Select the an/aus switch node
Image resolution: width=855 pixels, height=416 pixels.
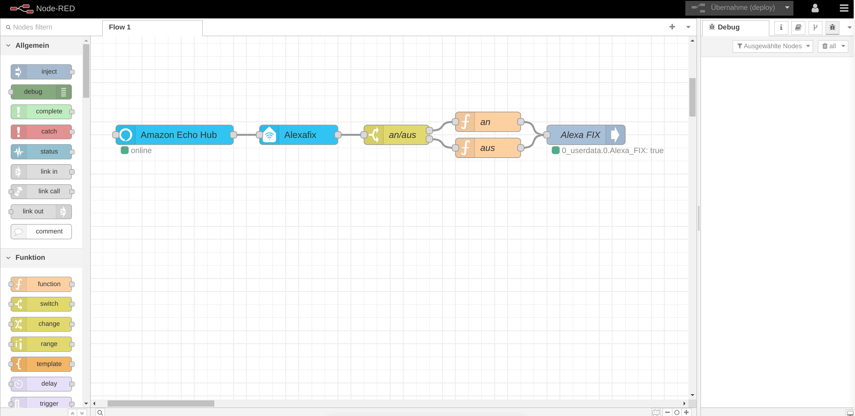[396, 135]
